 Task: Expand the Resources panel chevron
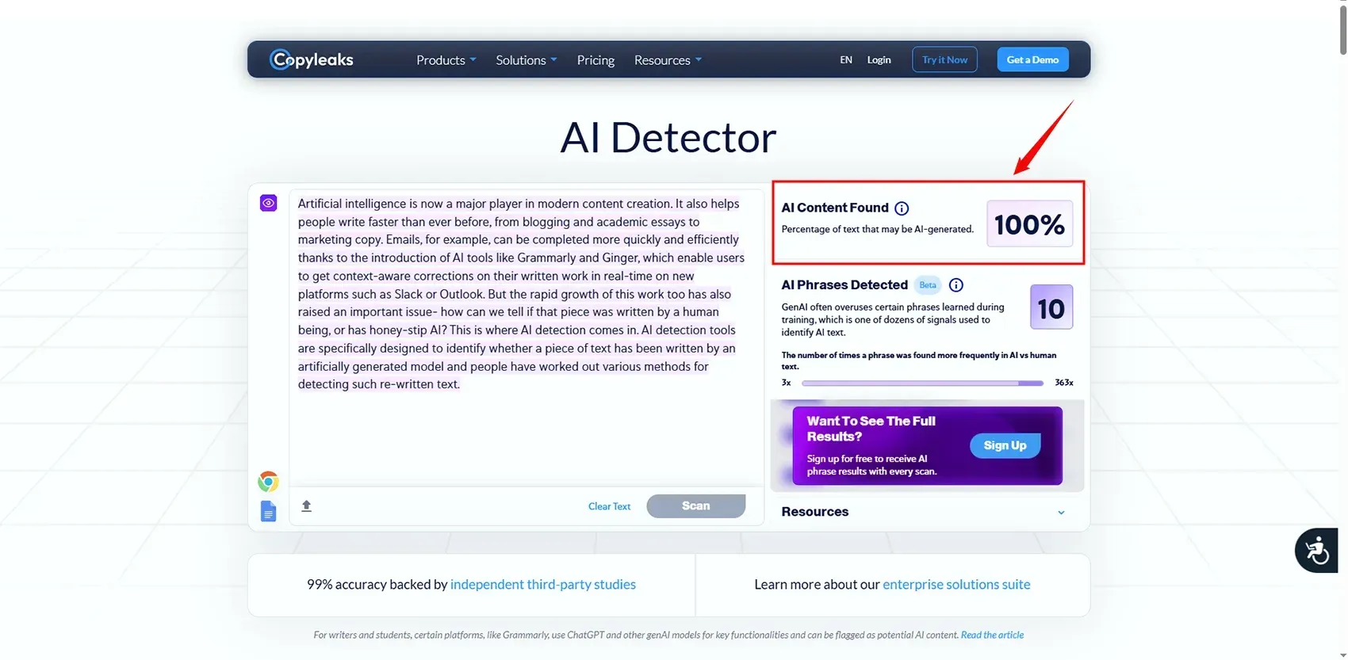click(x=1061, y=513)
